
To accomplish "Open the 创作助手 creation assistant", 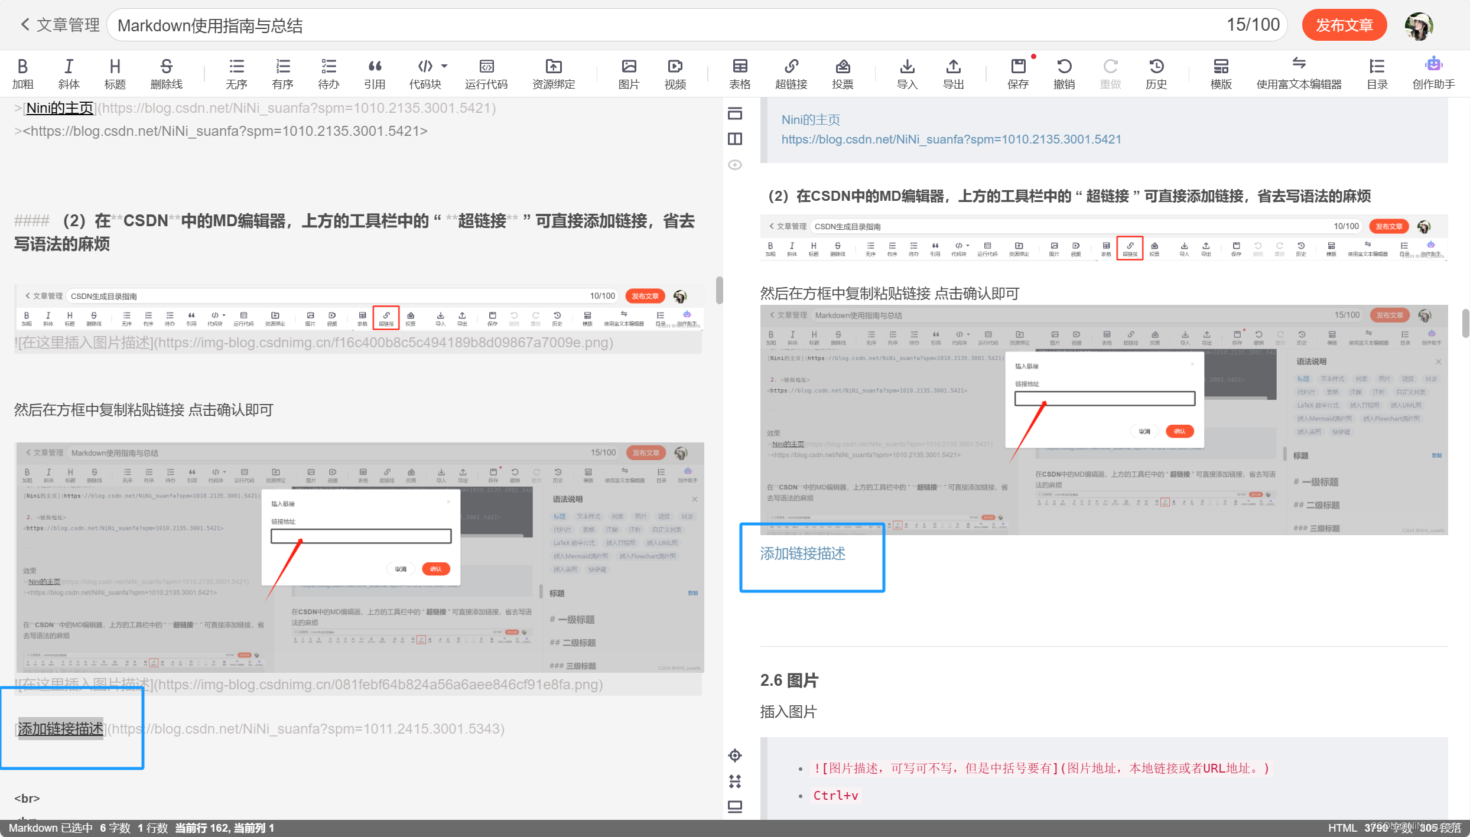I will 1434,72.
